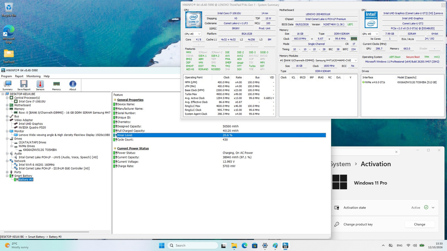Screen dimensions: 447x251
Task: Click the System breadcrumb link
Action: tap(340, 164)
